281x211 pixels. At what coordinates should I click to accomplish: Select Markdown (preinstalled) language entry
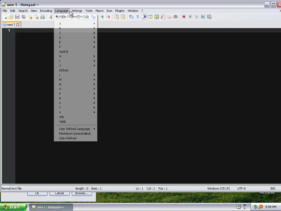pyautogui.click(x=76, y=134)
